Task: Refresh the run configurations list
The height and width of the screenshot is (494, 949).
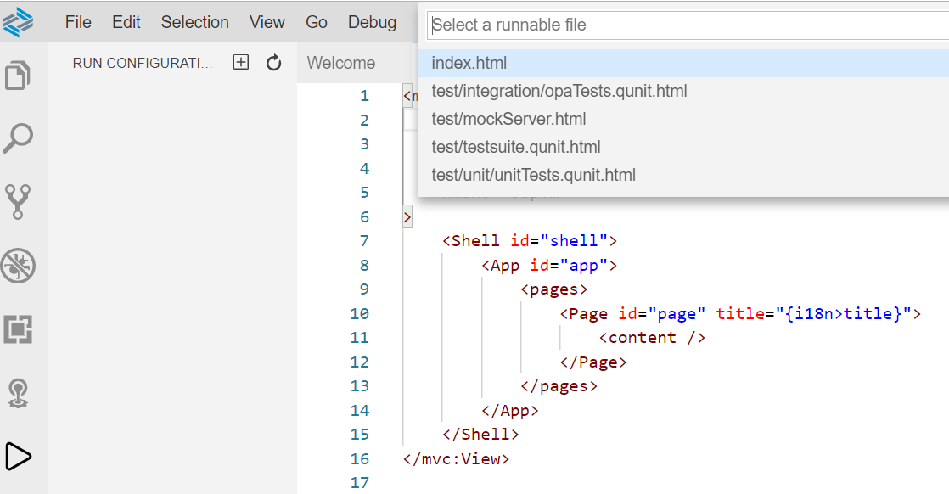Action: (273, 61)
